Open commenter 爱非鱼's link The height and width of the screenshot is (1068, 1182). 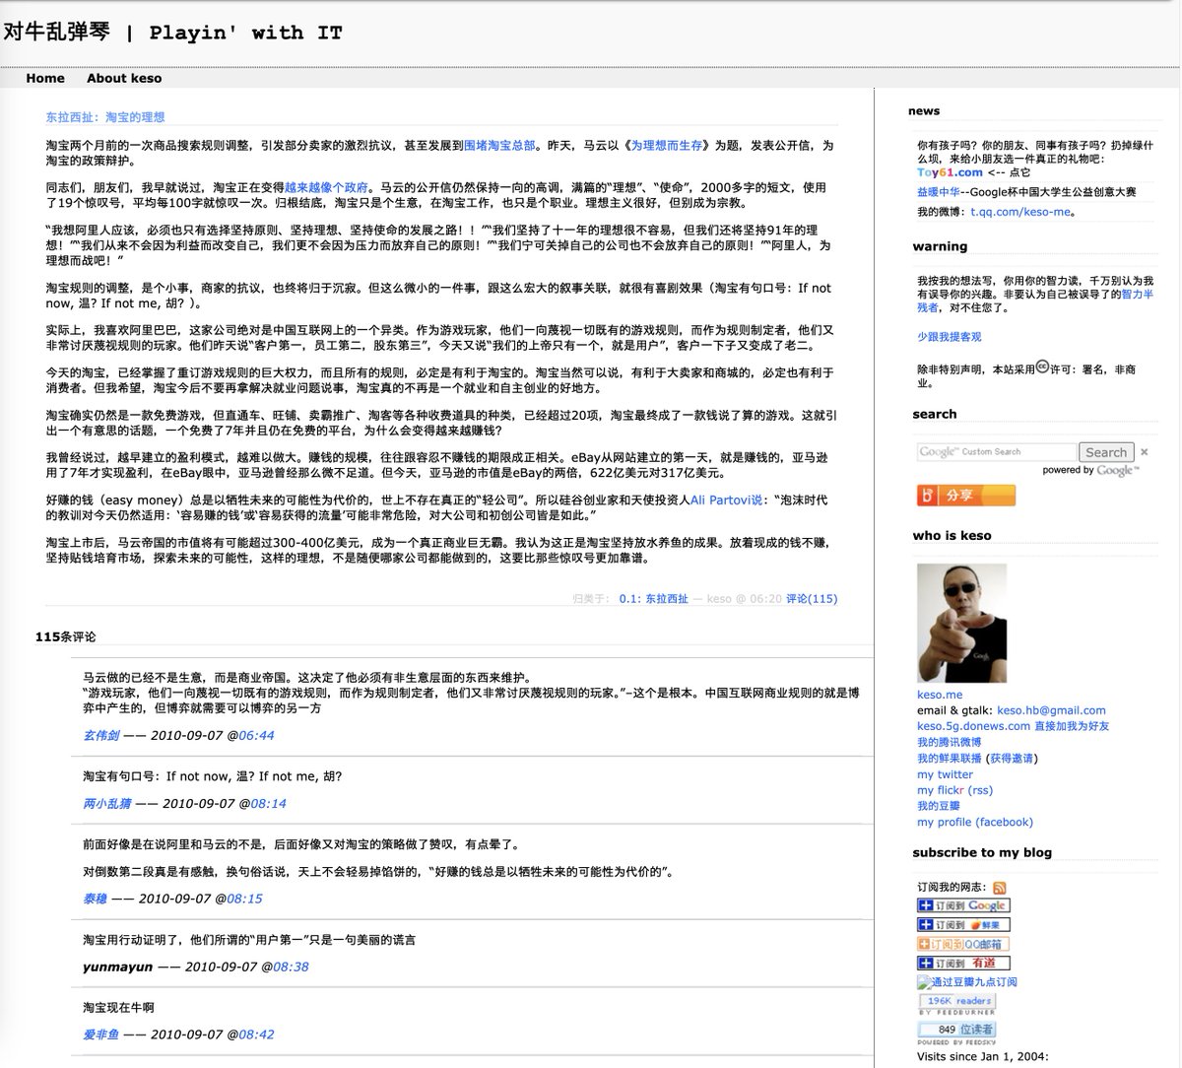click(x=100, y=1035)
